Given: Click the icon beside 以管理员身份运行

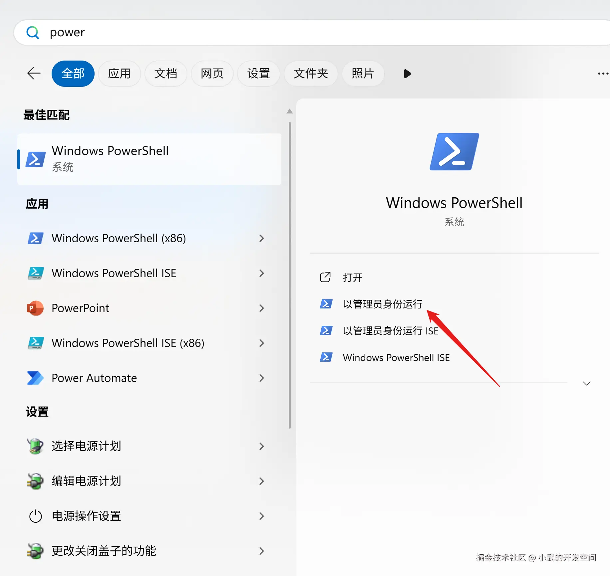Looking at the screenshot, I should tap(326, 304).
